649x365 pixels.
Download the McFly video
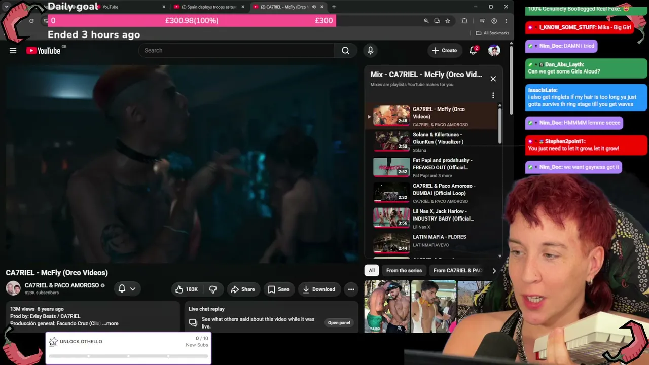[x=319, y=289]
